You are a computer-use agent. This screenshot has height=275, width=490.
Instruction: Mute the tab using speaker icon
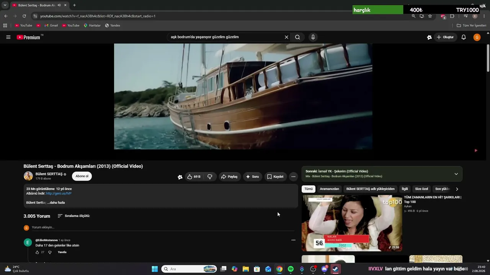[59, 5]
